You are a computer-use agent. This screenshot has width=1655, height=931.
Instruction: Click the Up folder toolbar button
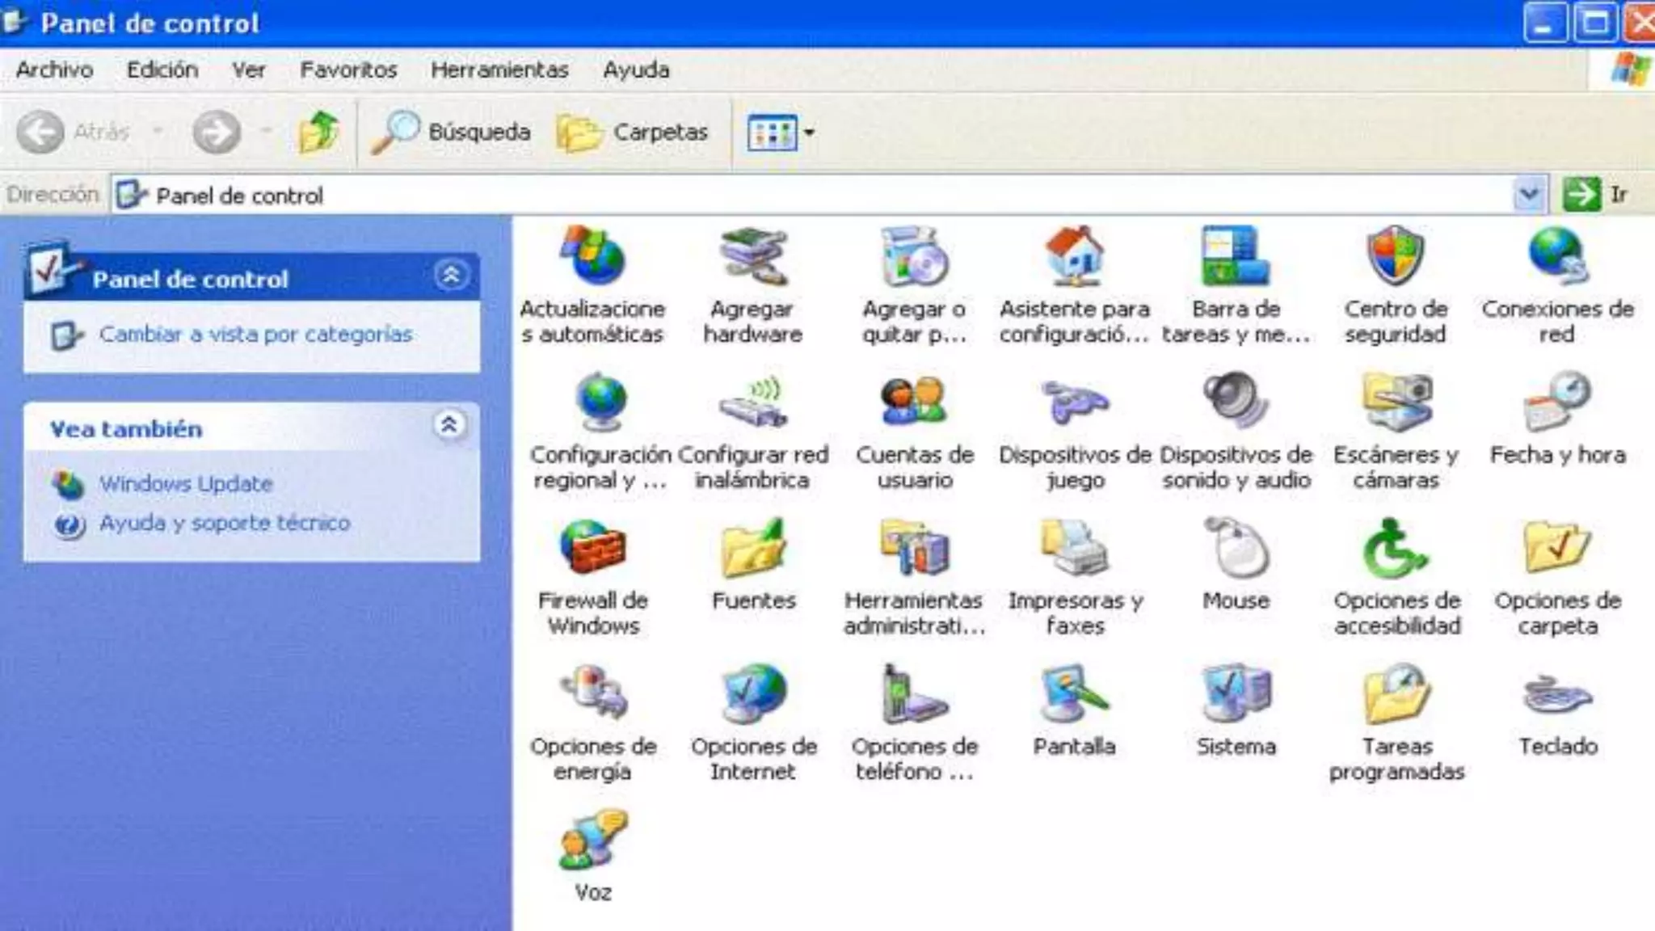(318, 132)
